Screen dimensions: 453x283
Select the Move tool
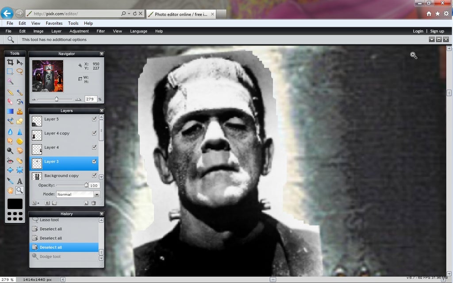(x=19, y=62)
